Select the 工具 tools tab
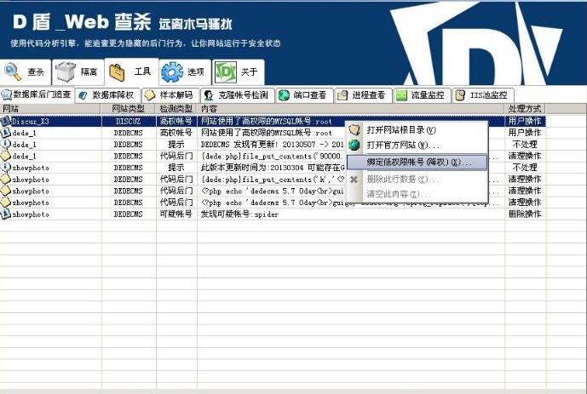Image resolution: width=587 pixels, height=394 pixels. click(131, 72)
